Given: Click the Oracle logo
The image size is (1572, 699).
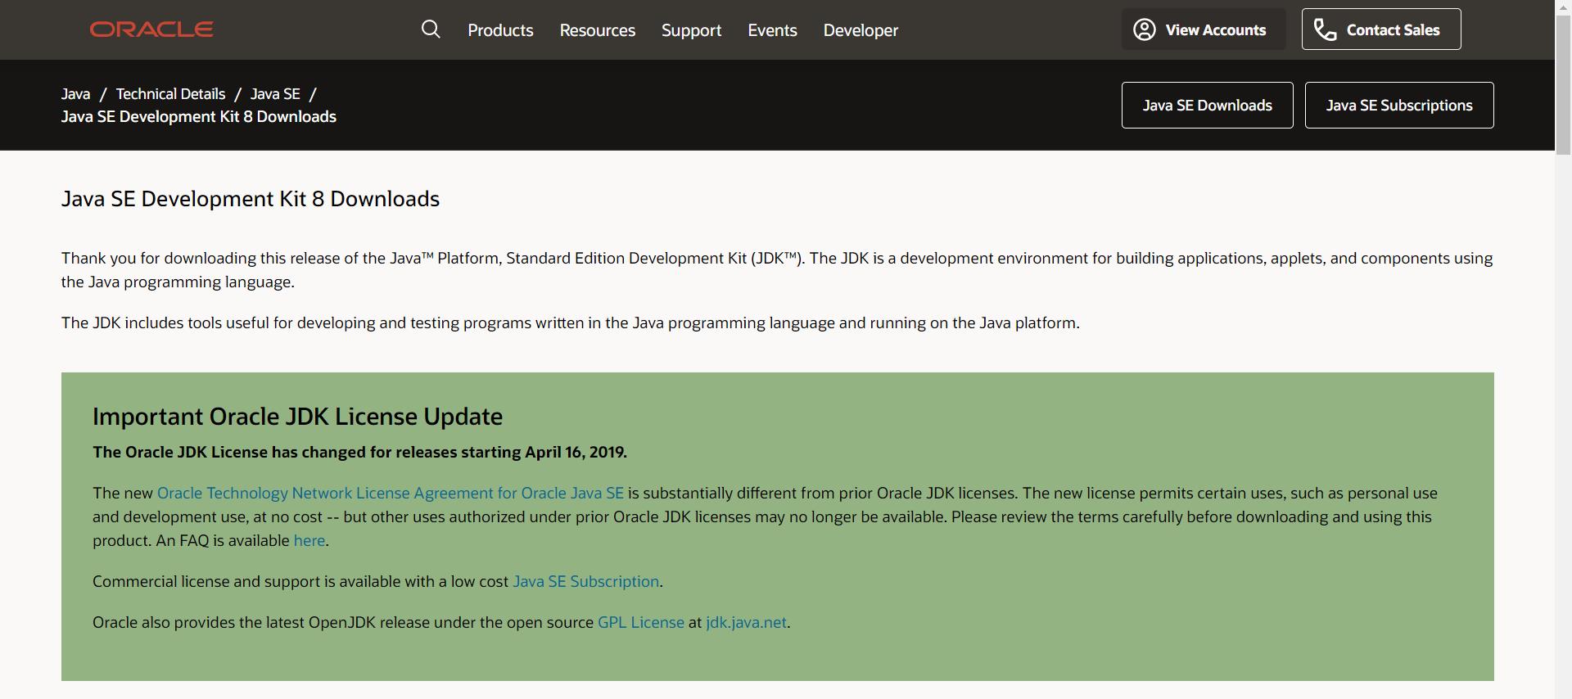Looking at the screenshot, I should 151,29.
